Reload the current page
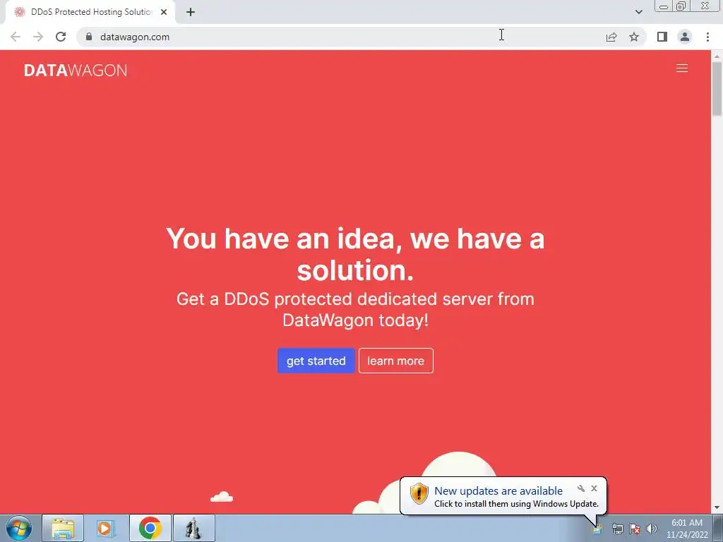The image size is (723, 542). 61,37
